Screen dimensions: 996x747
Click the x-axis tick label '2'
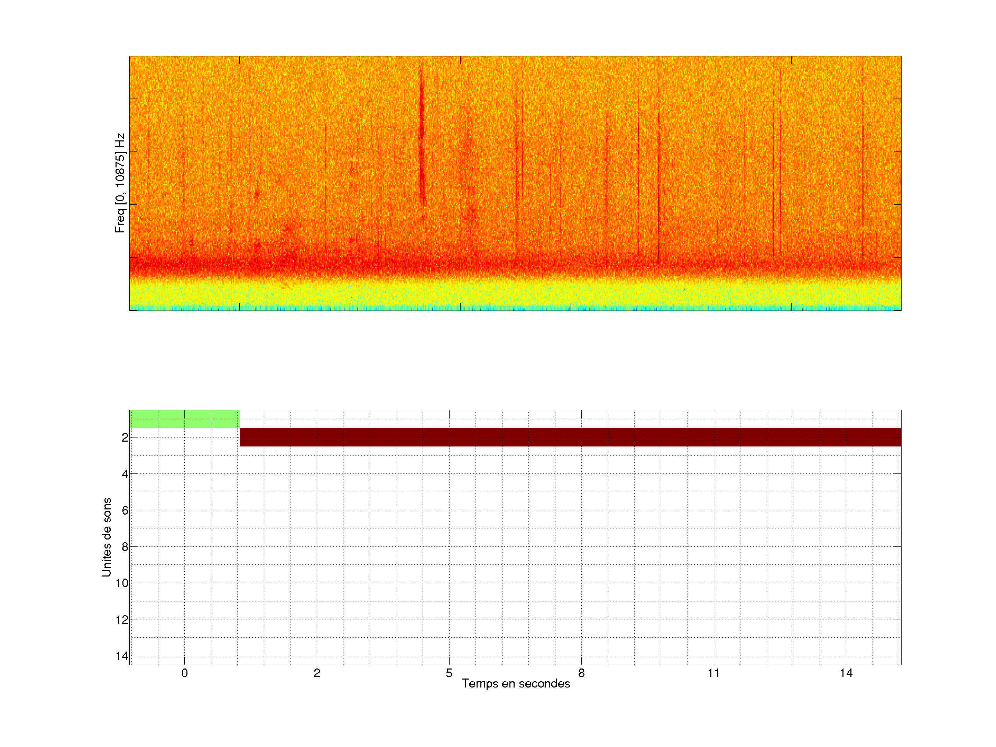tap(317, 673)
